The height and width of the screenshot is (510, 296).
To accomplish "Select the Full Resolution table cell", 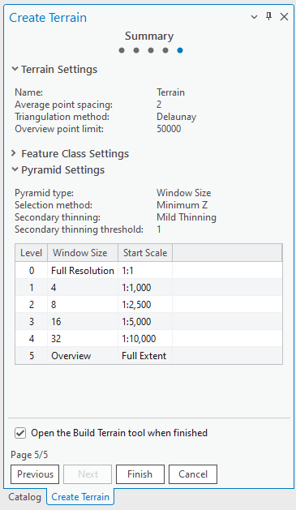I will tap(83, 271).
